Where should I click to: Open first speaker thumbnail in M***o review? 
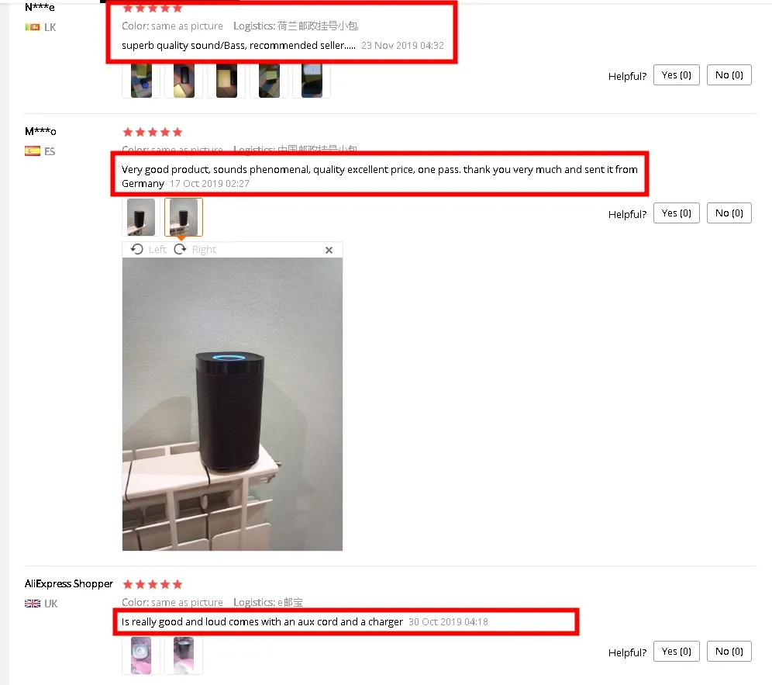point(141,217)
